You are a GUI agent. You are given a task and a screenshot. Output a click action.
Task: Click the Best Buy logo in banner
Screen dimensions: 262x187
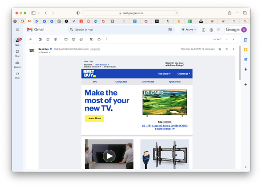click(90, 74)
